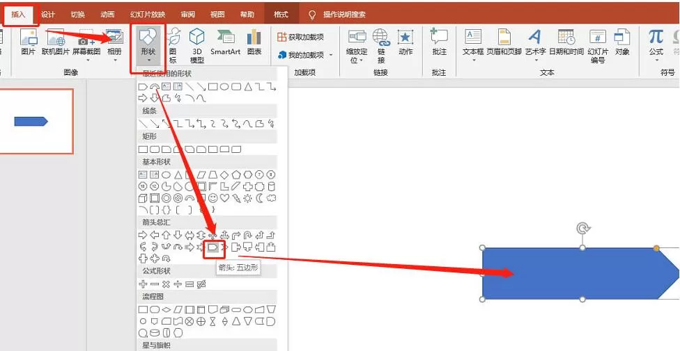The width and height of the screenshot is (680, 351).
Task: Select the plus sign in 公式形状
Action: pyautogui.click(x=143, y=284)
